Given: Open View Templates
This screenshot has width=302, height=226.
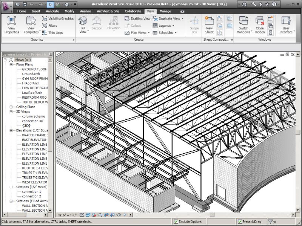Looking at the screenshot, I should pyautogui.click(x=31, y=25).
